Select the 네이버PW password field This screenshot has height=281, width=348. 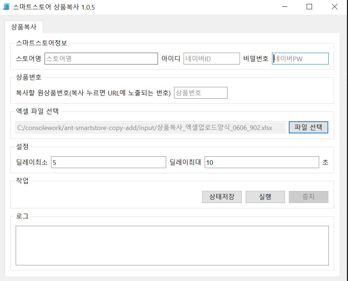pyautogui.click(x=300, y=59)
